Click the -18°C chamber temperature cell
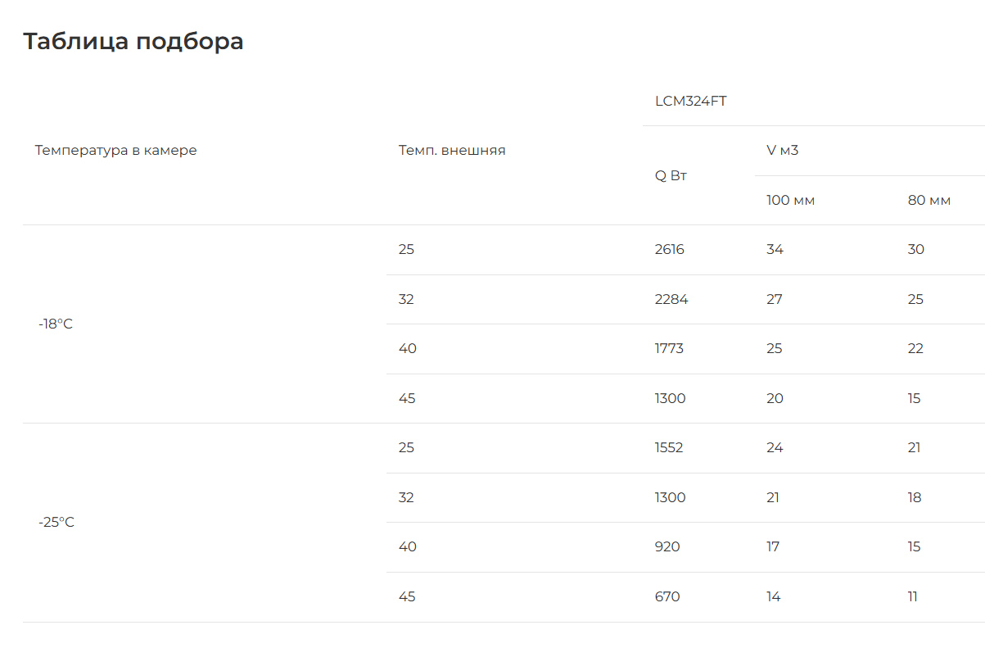This screenshot has width=985, height=657. coord(56,324)
